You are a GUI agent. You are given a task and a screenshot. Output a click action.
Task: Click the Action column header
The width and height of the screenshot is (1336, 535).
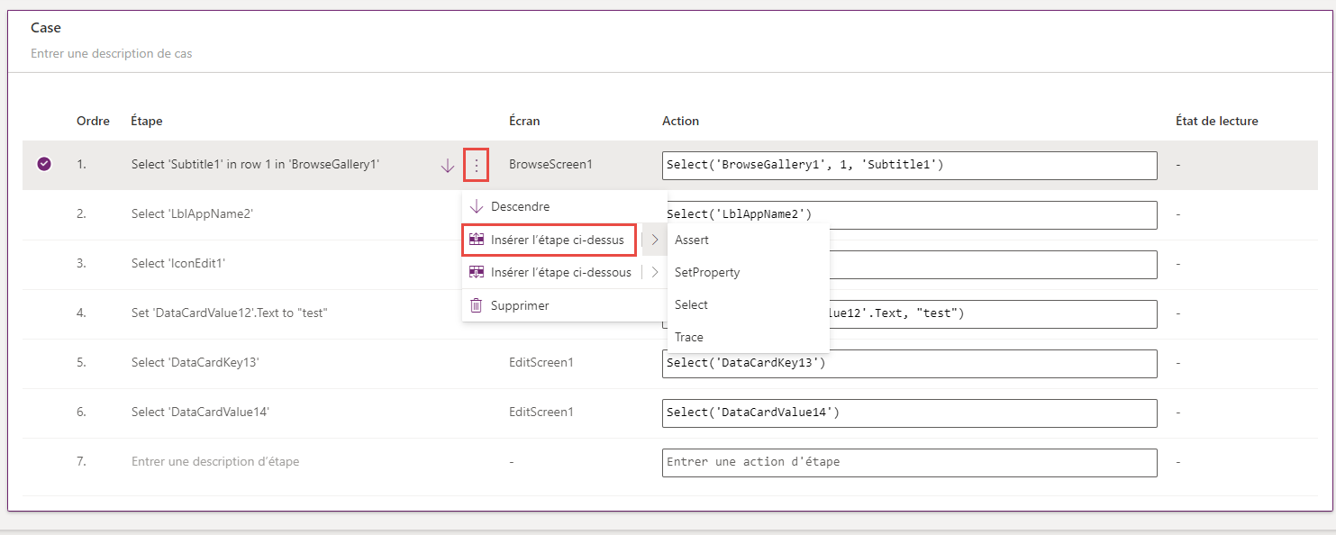[x=680, y=121]
